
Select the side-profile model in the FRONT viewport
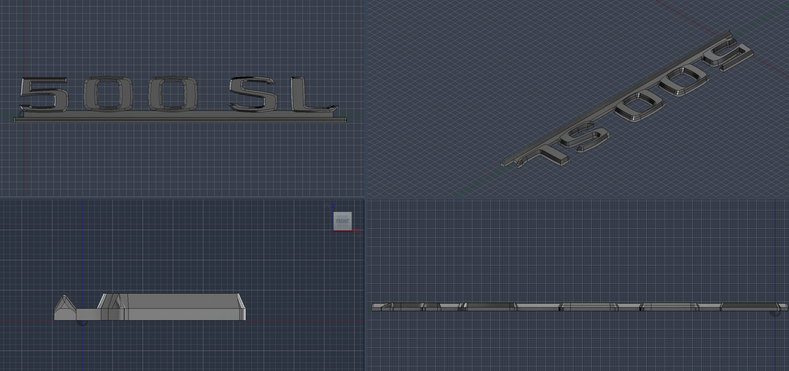coord(150,307)
